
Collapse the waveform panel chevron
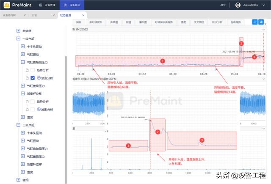(x=263, y=79)
